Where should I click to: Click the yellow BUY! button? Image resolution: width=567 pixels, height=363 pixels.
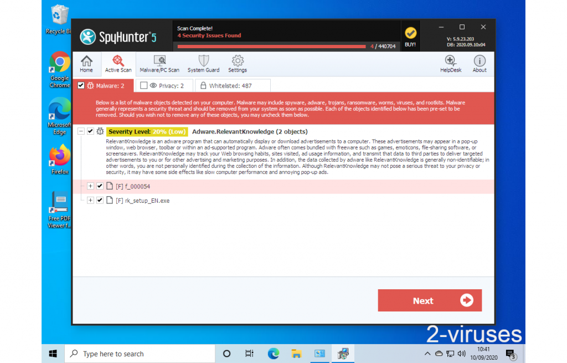click(410, 35)
